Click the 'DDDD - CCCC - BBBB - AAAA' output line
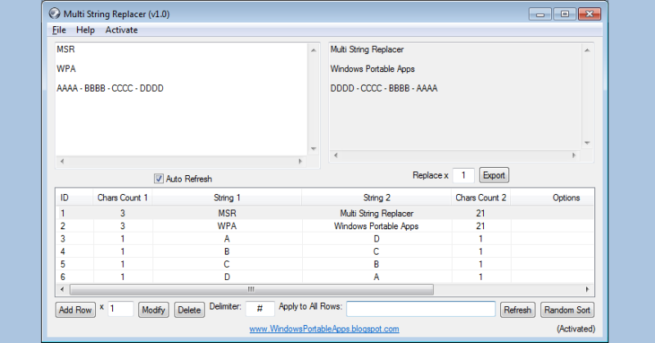Screen dimensions: 655x343 click(x=384, y=88)
